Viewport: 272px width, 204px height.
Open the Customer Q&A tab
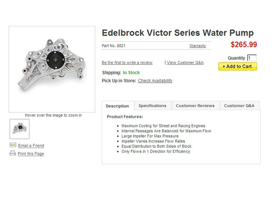[240, 105]
